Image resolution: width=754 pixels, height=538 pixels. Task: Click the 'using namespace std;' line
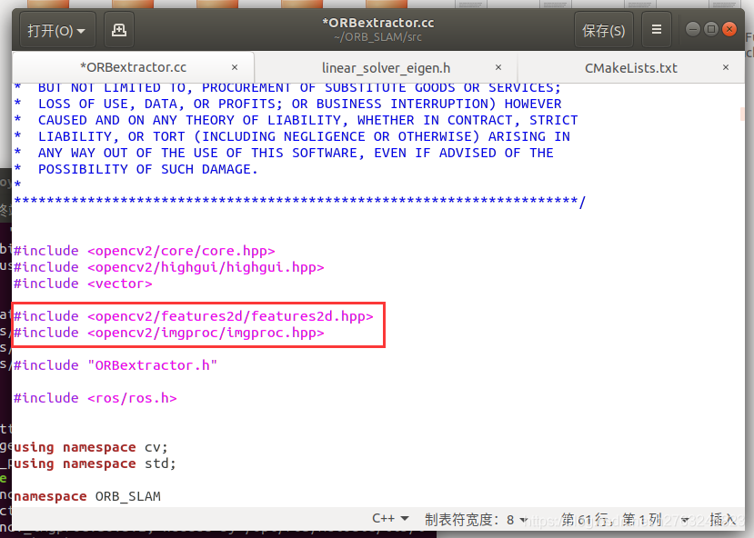pos(95,463)
